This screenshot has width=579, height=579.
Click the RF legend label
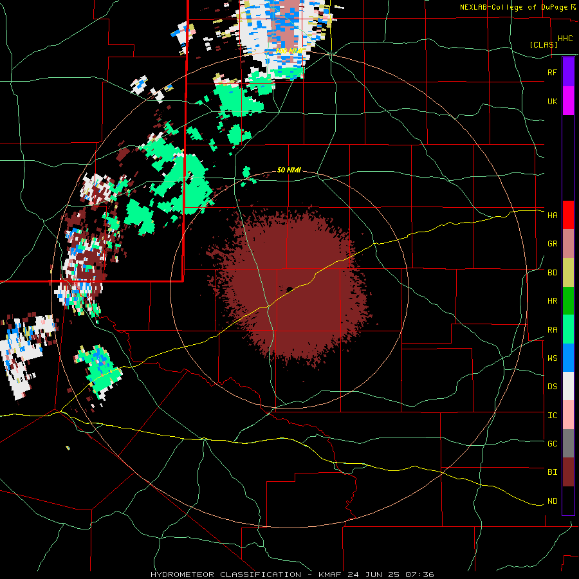552,72
